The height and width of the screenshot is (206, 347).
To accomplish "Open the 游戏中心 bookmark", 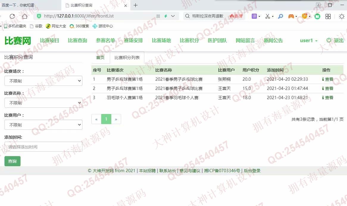I will point(103,26).
